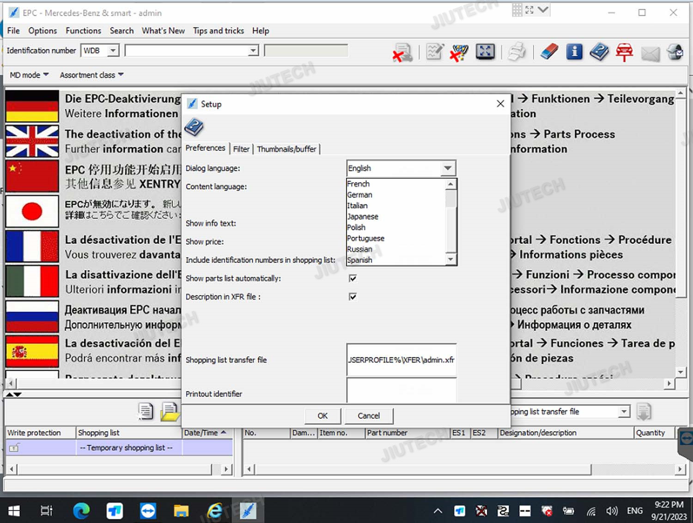
Task: Open the WDB identification prefix dropdown
Action: (x=113, y=51)
